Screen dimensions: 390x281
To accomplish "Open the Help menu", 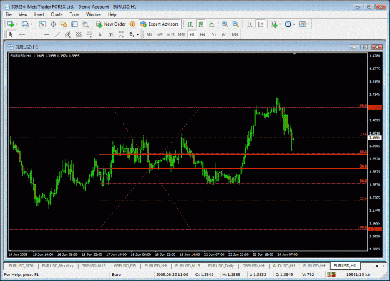I will tap(112, 14).
